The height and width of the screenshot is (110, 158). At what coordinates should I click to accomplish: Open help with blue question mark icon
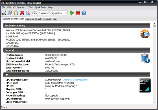click(84, 13)
